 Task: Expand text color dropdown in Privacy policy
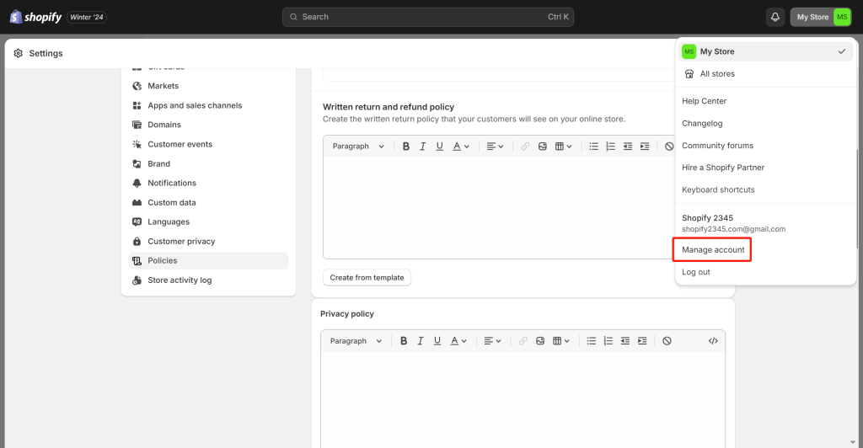458,341
